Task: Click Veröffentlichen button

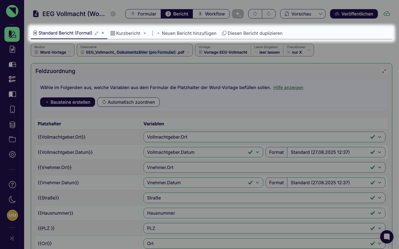Action: tap(354, 14)
